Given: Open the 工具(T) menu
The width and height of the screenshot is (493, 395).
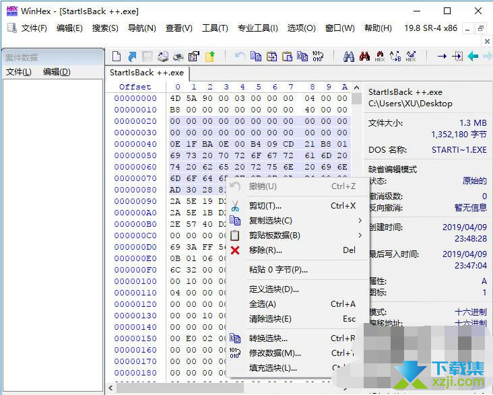Looking at the screenshot, I should pyautogui.click(x=215, y=28).
